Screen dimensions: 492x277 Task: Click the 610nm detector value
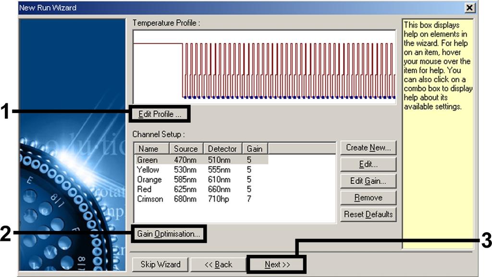coord(219,179)
